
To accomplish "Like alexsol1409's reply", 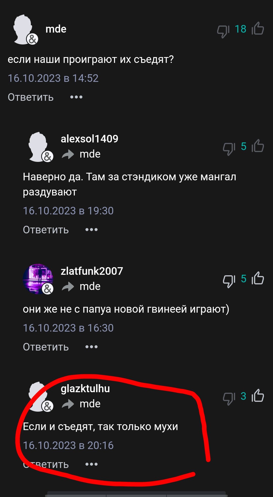I will 258,146.
